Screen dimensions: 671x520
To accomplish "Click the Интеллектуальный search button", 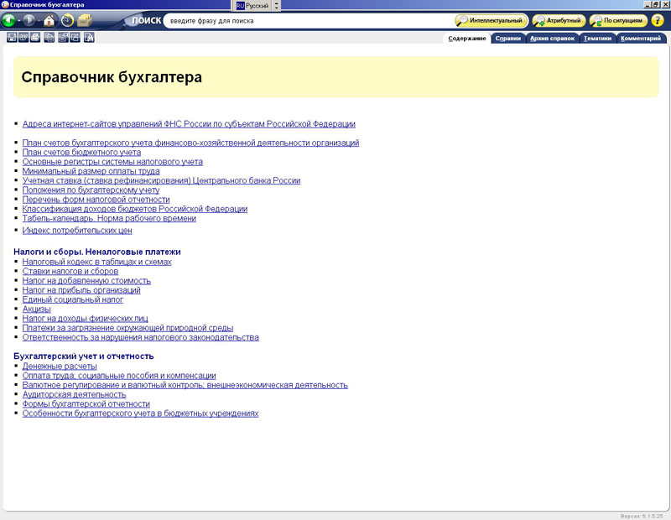I will (x=492, y=20).
